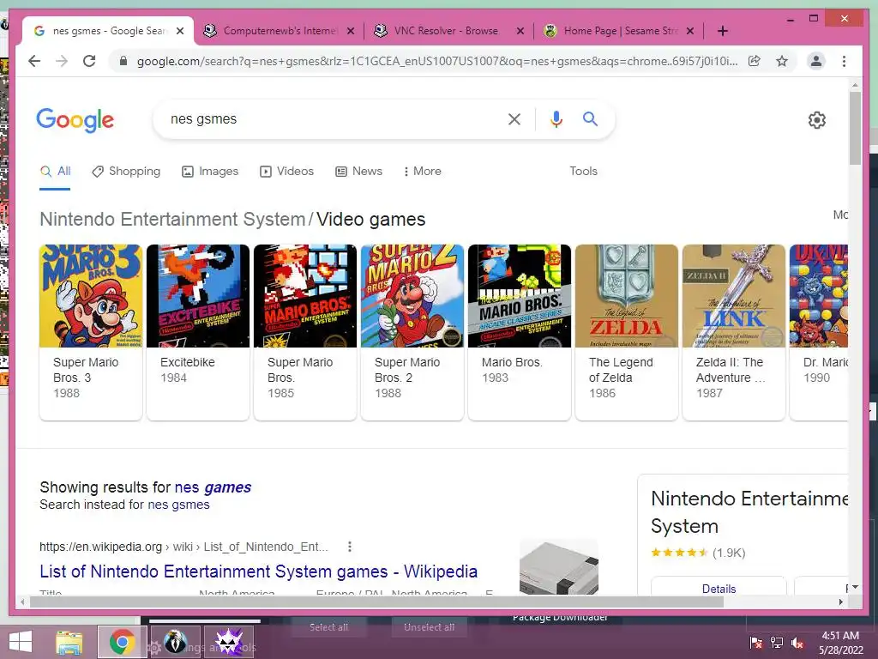878x659 pixels.
Task: Open File Explorer from the taskbar
Action: point(69,642)
